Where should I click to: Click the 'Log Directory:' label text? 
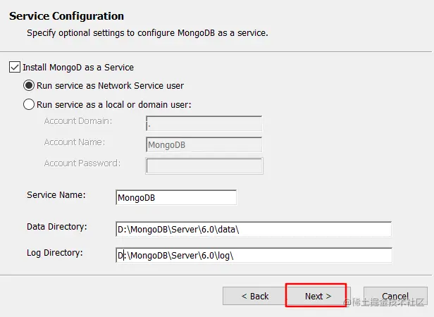coord(55,252)
